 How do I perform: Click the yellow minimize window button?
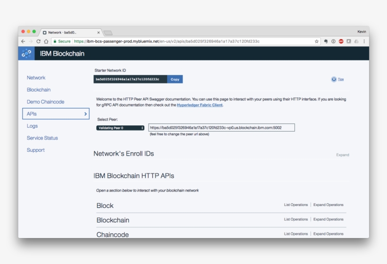coord(29,32)
